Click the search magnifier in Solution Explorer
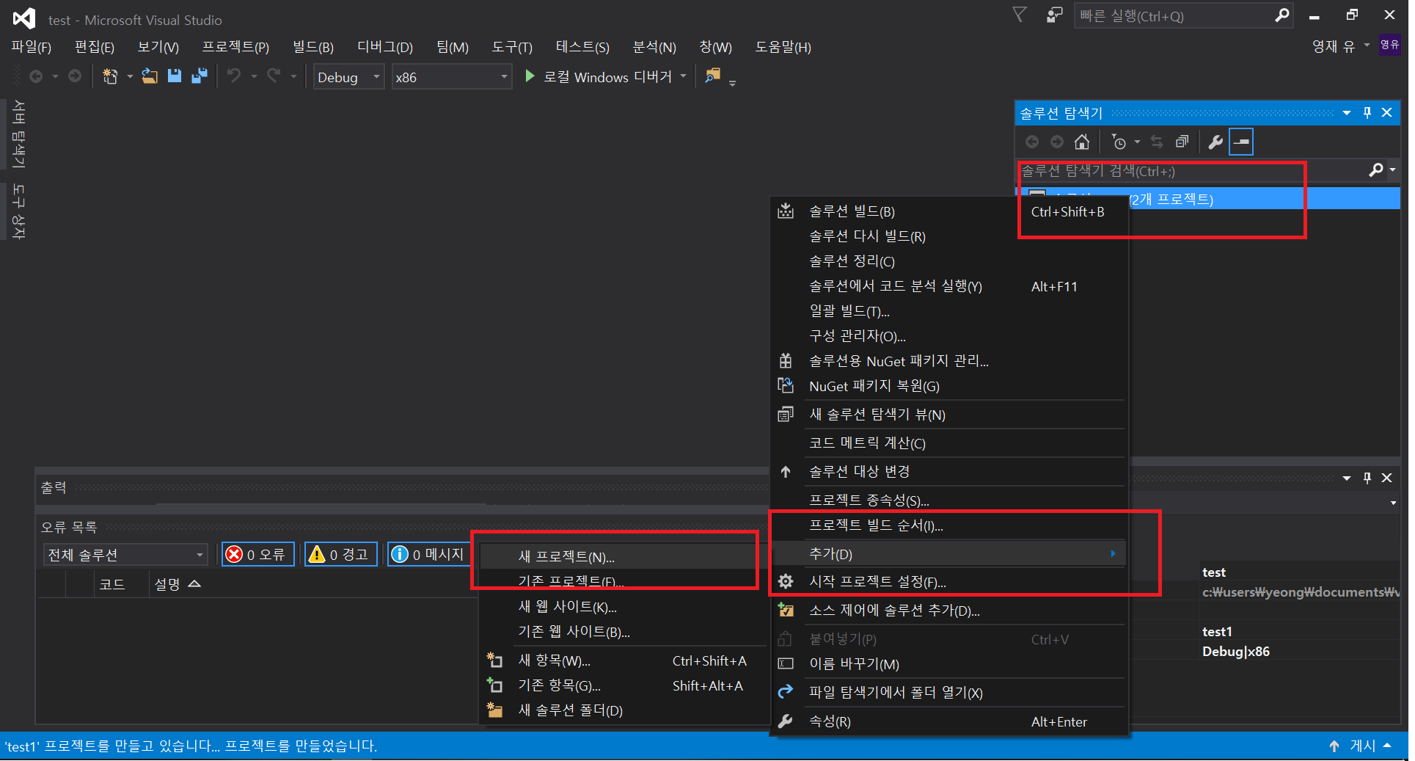This screenshot has height=761, width=1415. click(1376, 170)
